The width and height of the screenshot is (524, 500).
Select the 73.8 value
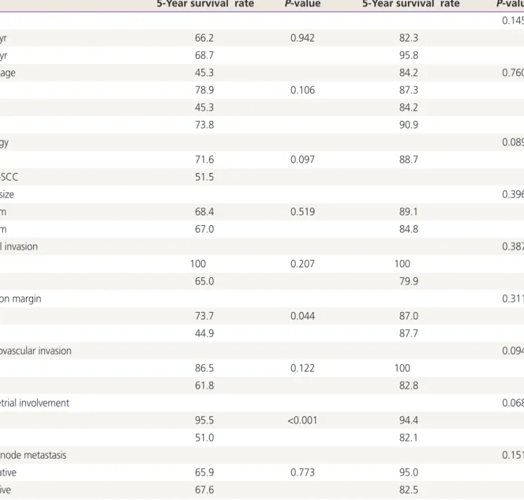(x=204, y=124)
